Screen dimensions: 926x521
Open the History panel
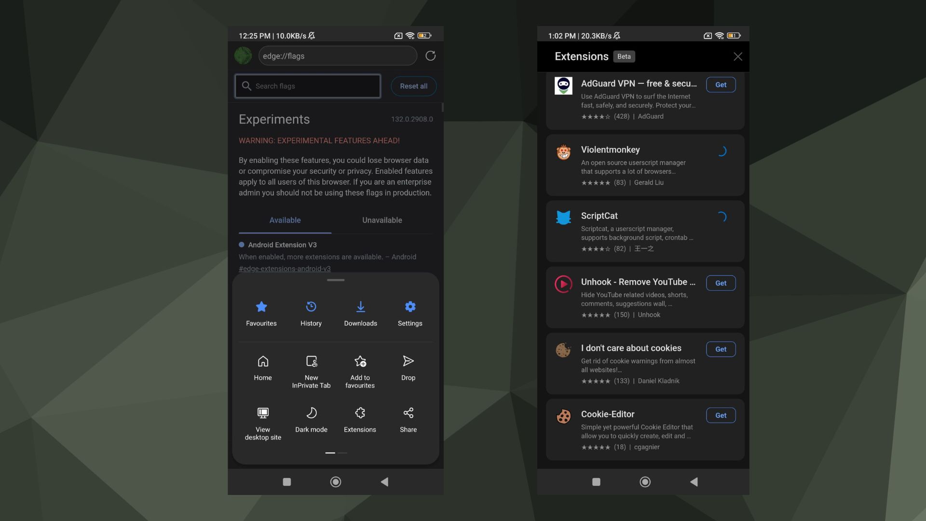311,312
